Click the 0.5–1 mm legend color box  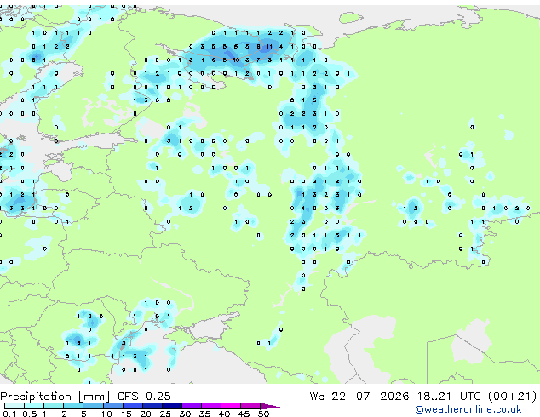click(34, 406)
